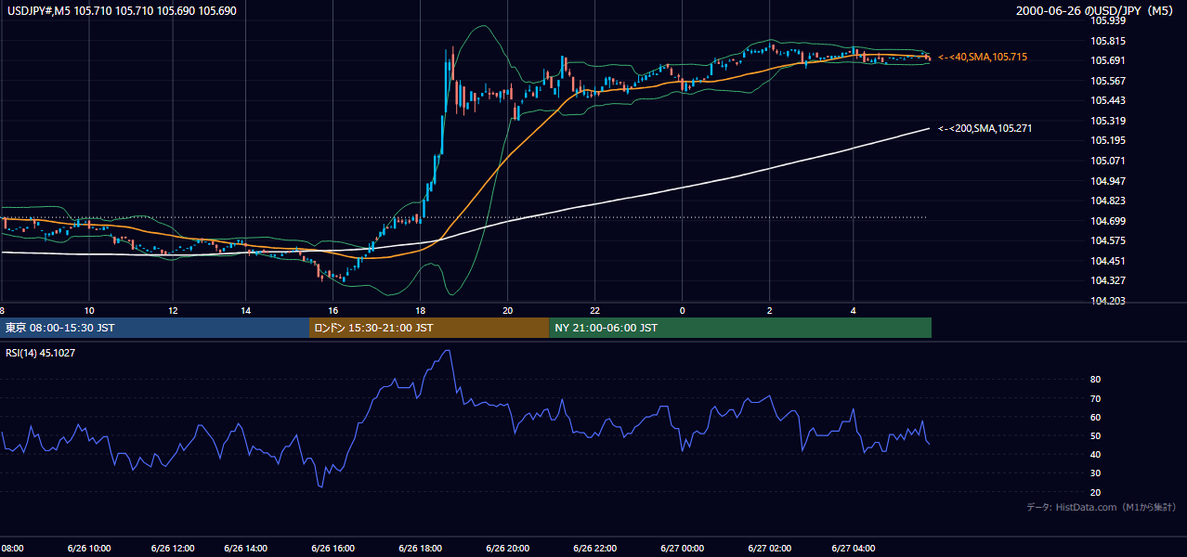
Task: Click the 6/27 00:00 time label
Action: (x=682, y=548)
